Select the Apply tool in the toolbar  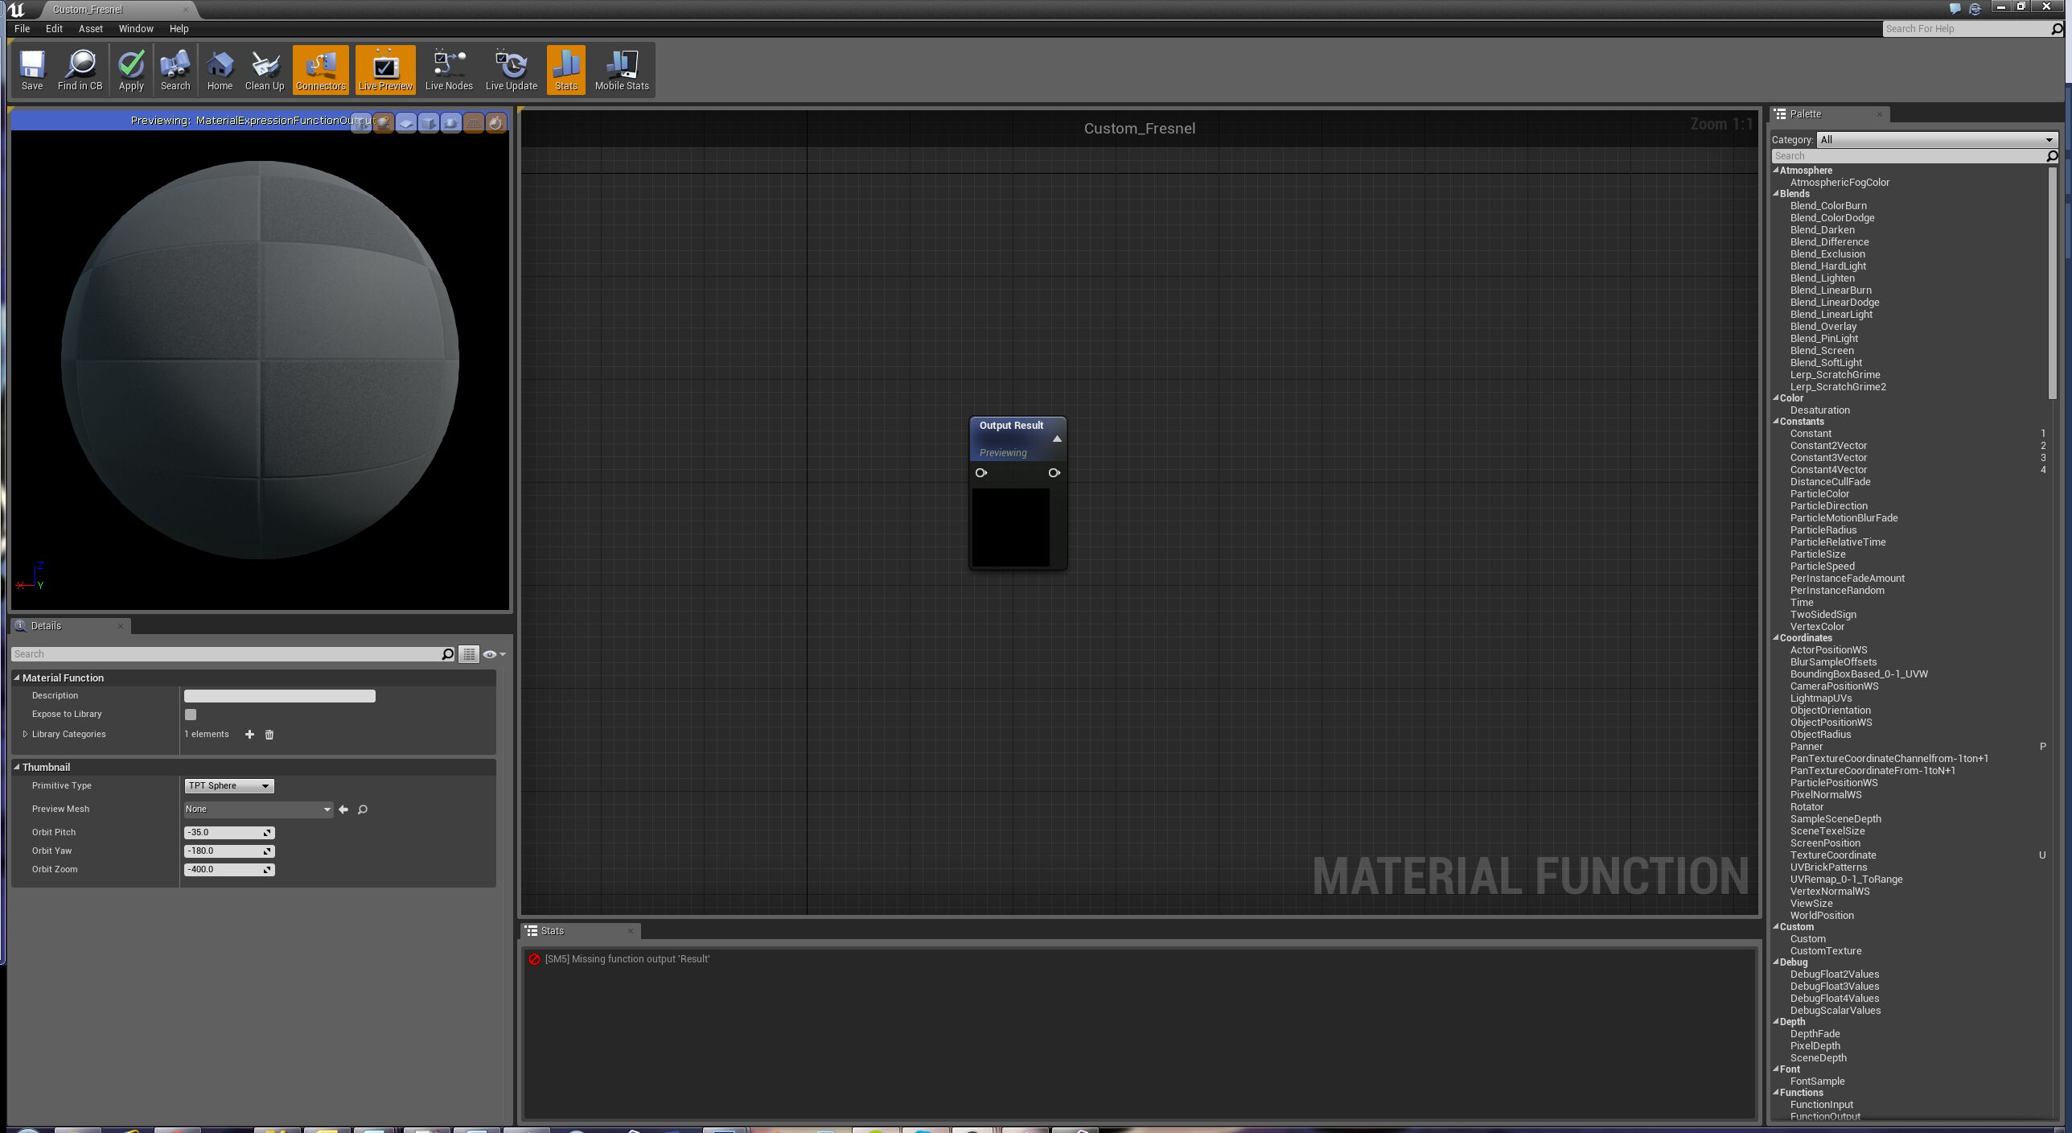point(130,69)
